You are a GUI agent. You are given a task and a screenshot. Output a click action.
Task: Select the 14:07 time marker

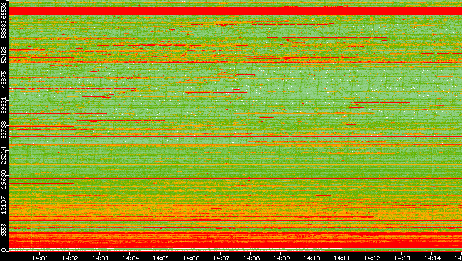[x=221, y=257]
